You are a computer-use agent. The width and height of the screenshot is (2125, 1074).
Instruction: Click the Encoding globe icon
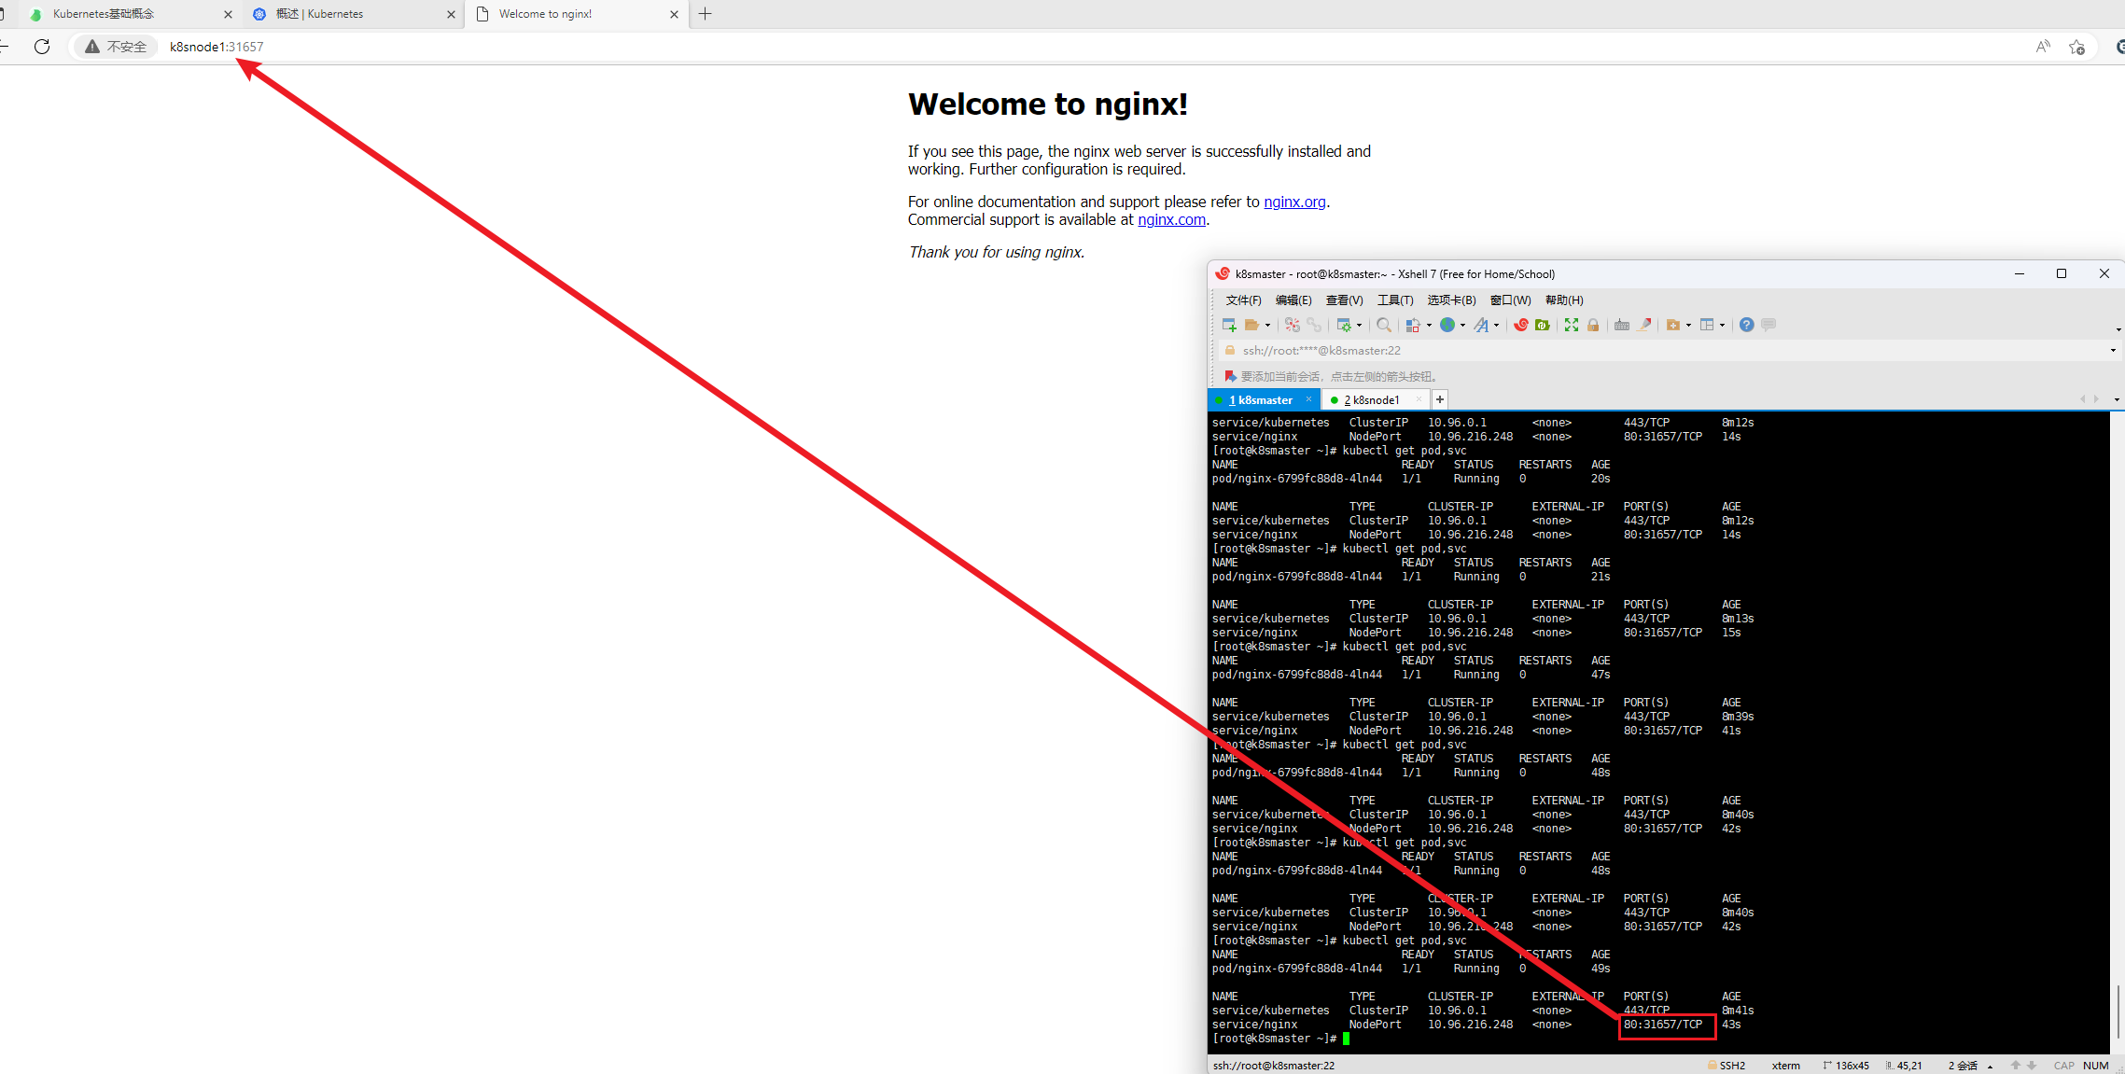[1447, 325]
